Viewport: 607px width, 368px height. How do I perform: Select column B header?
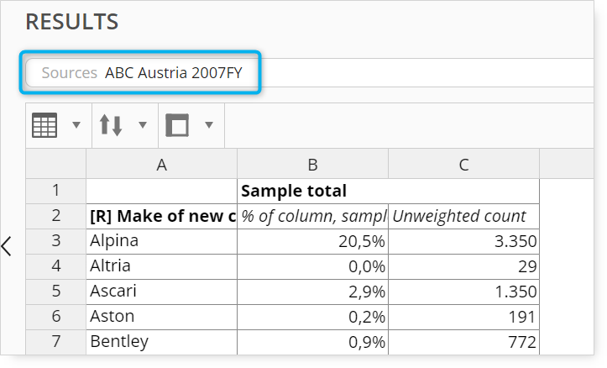click(312, 165)
